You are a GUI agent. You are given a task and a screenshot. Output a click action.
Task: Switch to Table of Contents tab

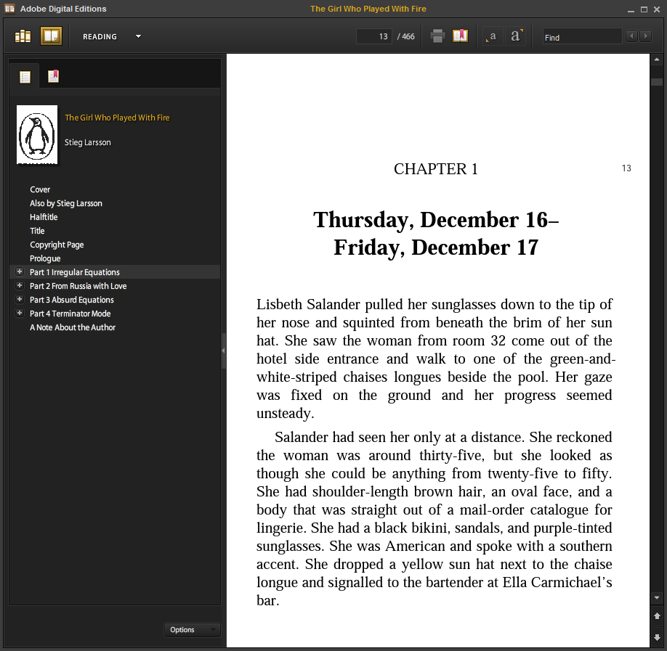pyautogui.click(x=25, y=77)
